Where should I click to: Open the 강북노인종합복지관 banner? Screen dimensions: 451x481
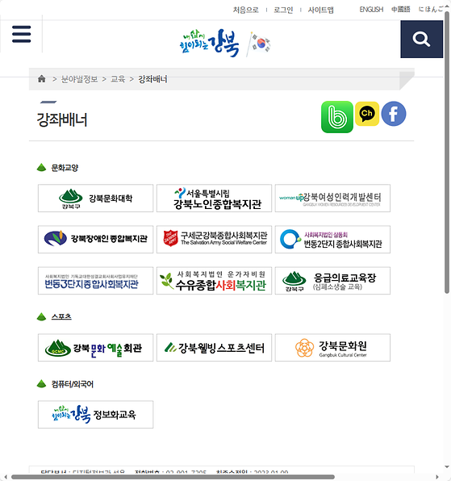tap(214, 199)
